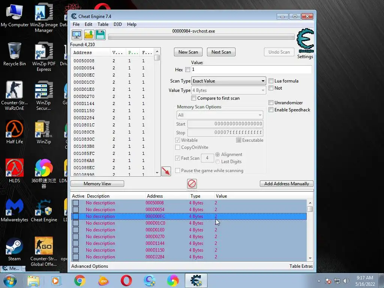Click the Next Scan button

(x=221, y=52)
